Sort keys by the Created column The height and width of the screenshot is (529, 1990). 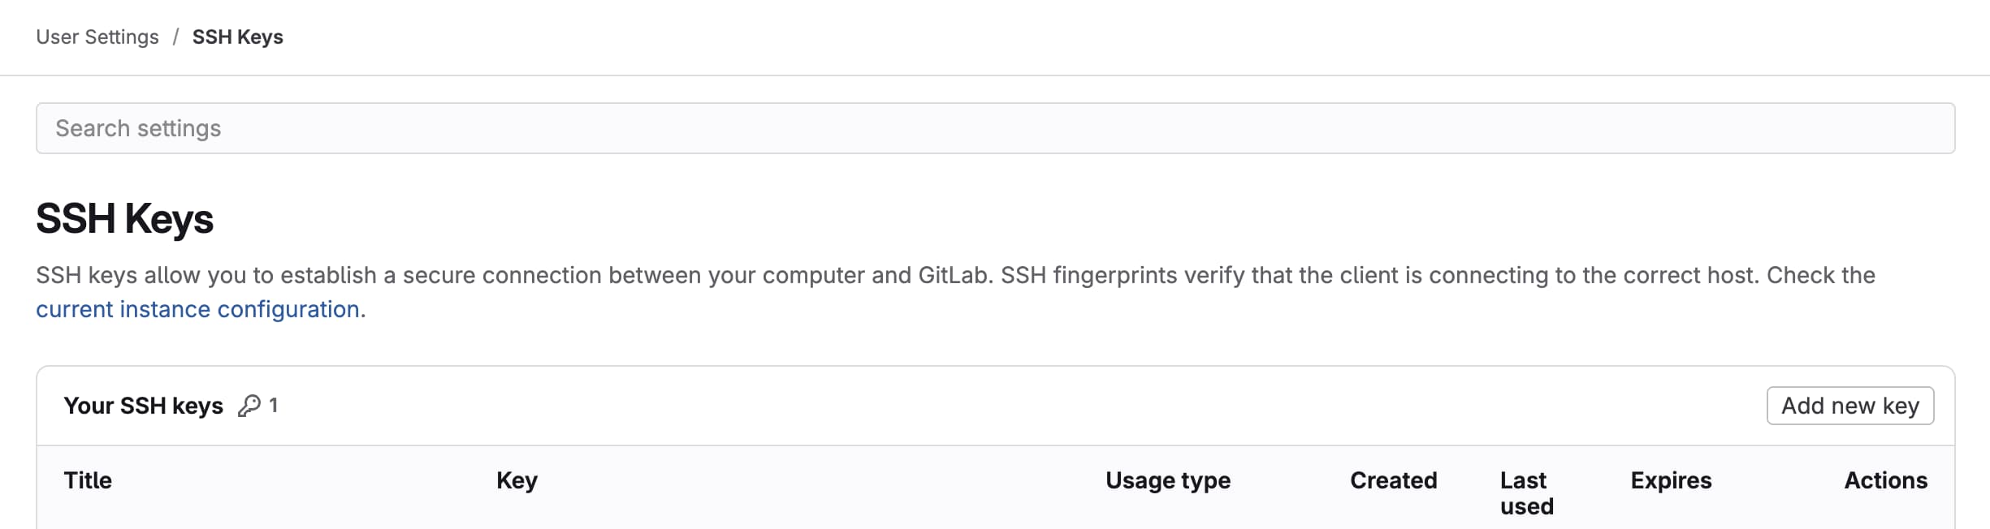[1393, 480]
